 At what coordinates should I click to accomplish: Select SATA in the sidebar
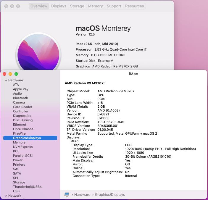tap(17, 173)
